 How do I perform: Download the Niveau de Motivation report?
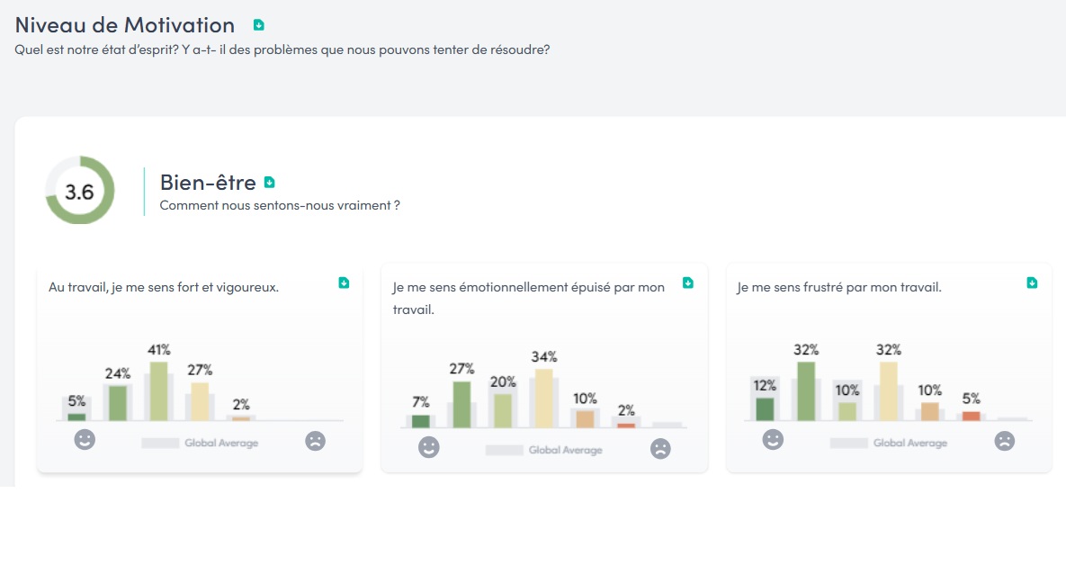coord(259,25)
